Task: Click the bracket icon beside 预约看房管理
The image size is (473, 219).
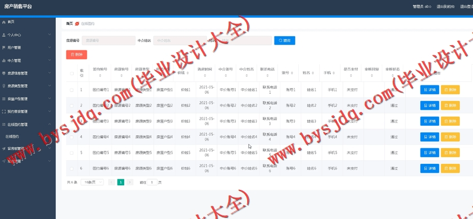Action: [4, 112]
